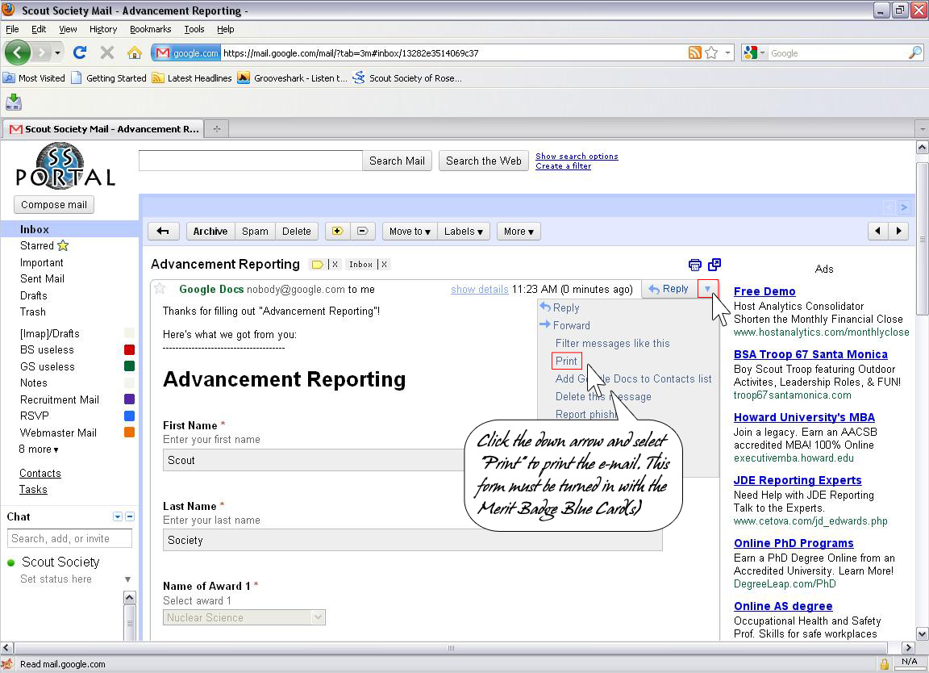The width and height of the screenshot is (929, 673).
Task: Click the red BS useless label color
Action: click(x=129, y=350)
